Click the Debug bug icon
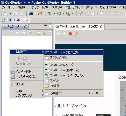126x116 pixels. 50,13
